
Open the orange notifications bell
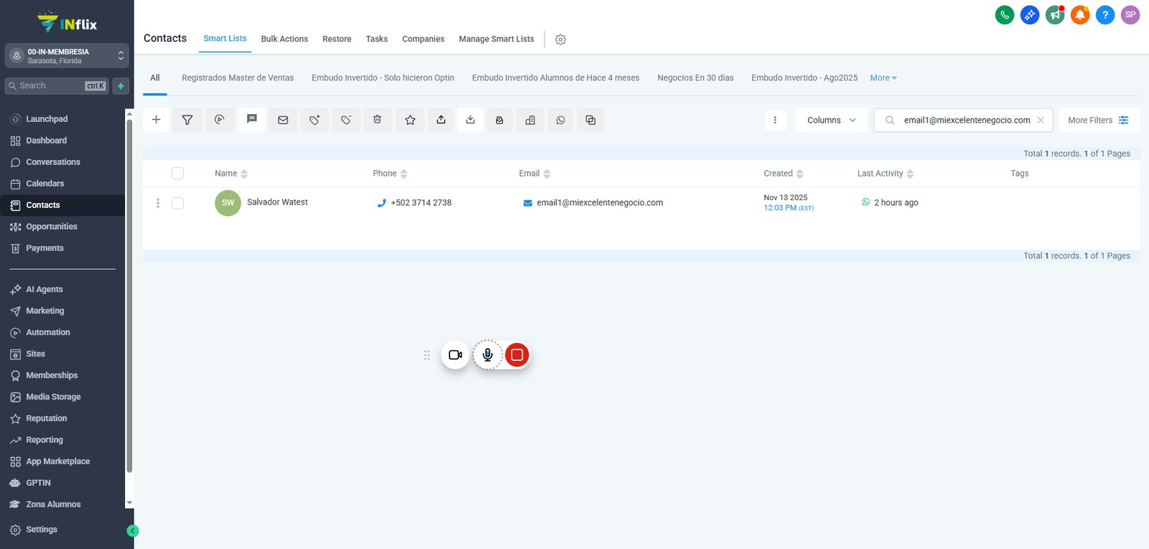pyautogui.click(x=1080, y=14)
